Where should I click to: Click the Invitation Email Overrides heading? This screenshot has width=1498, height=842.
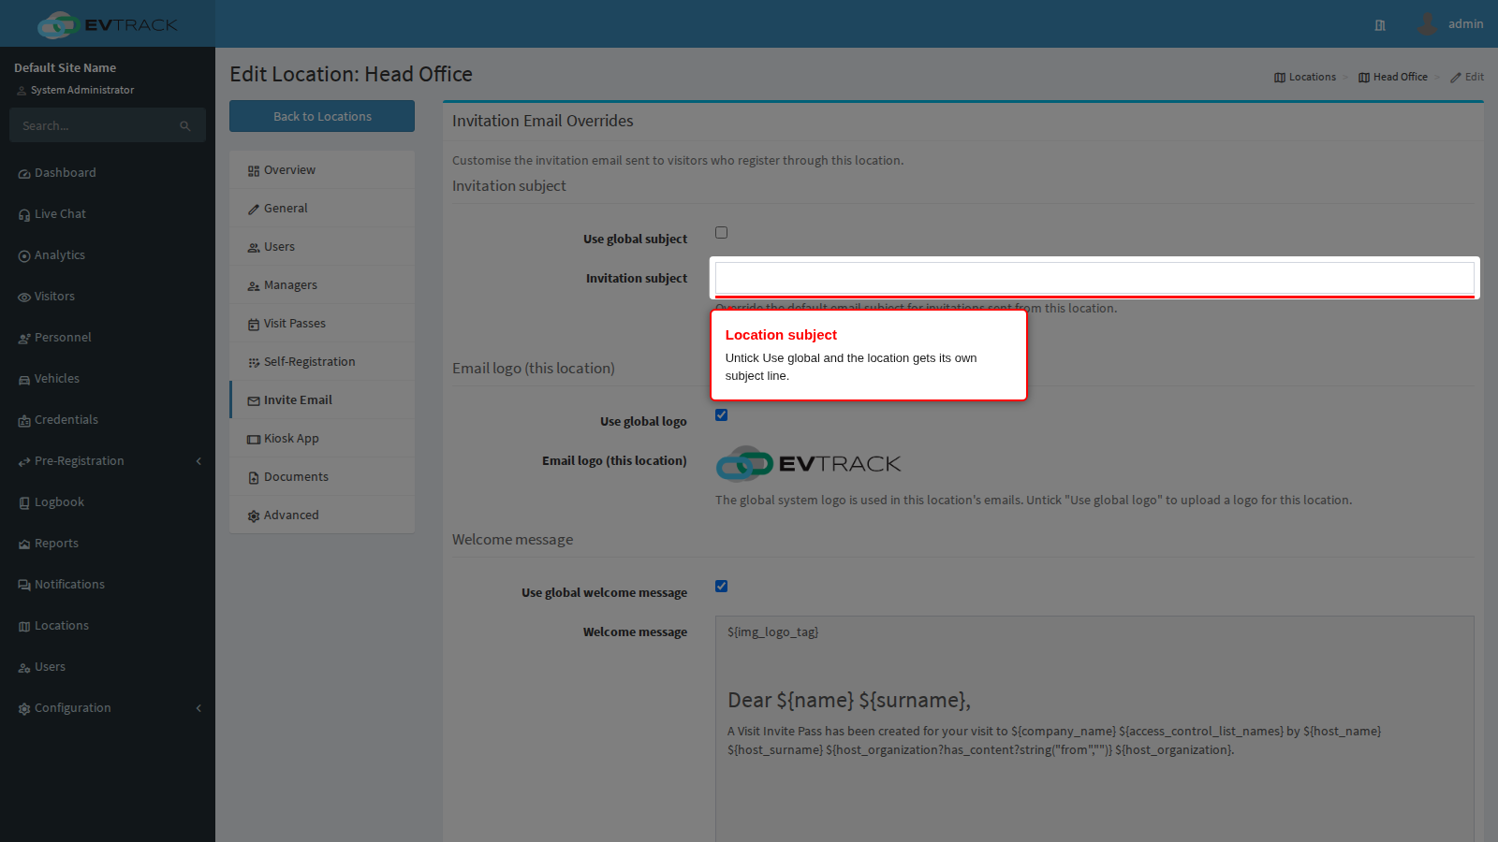point(543,121)
